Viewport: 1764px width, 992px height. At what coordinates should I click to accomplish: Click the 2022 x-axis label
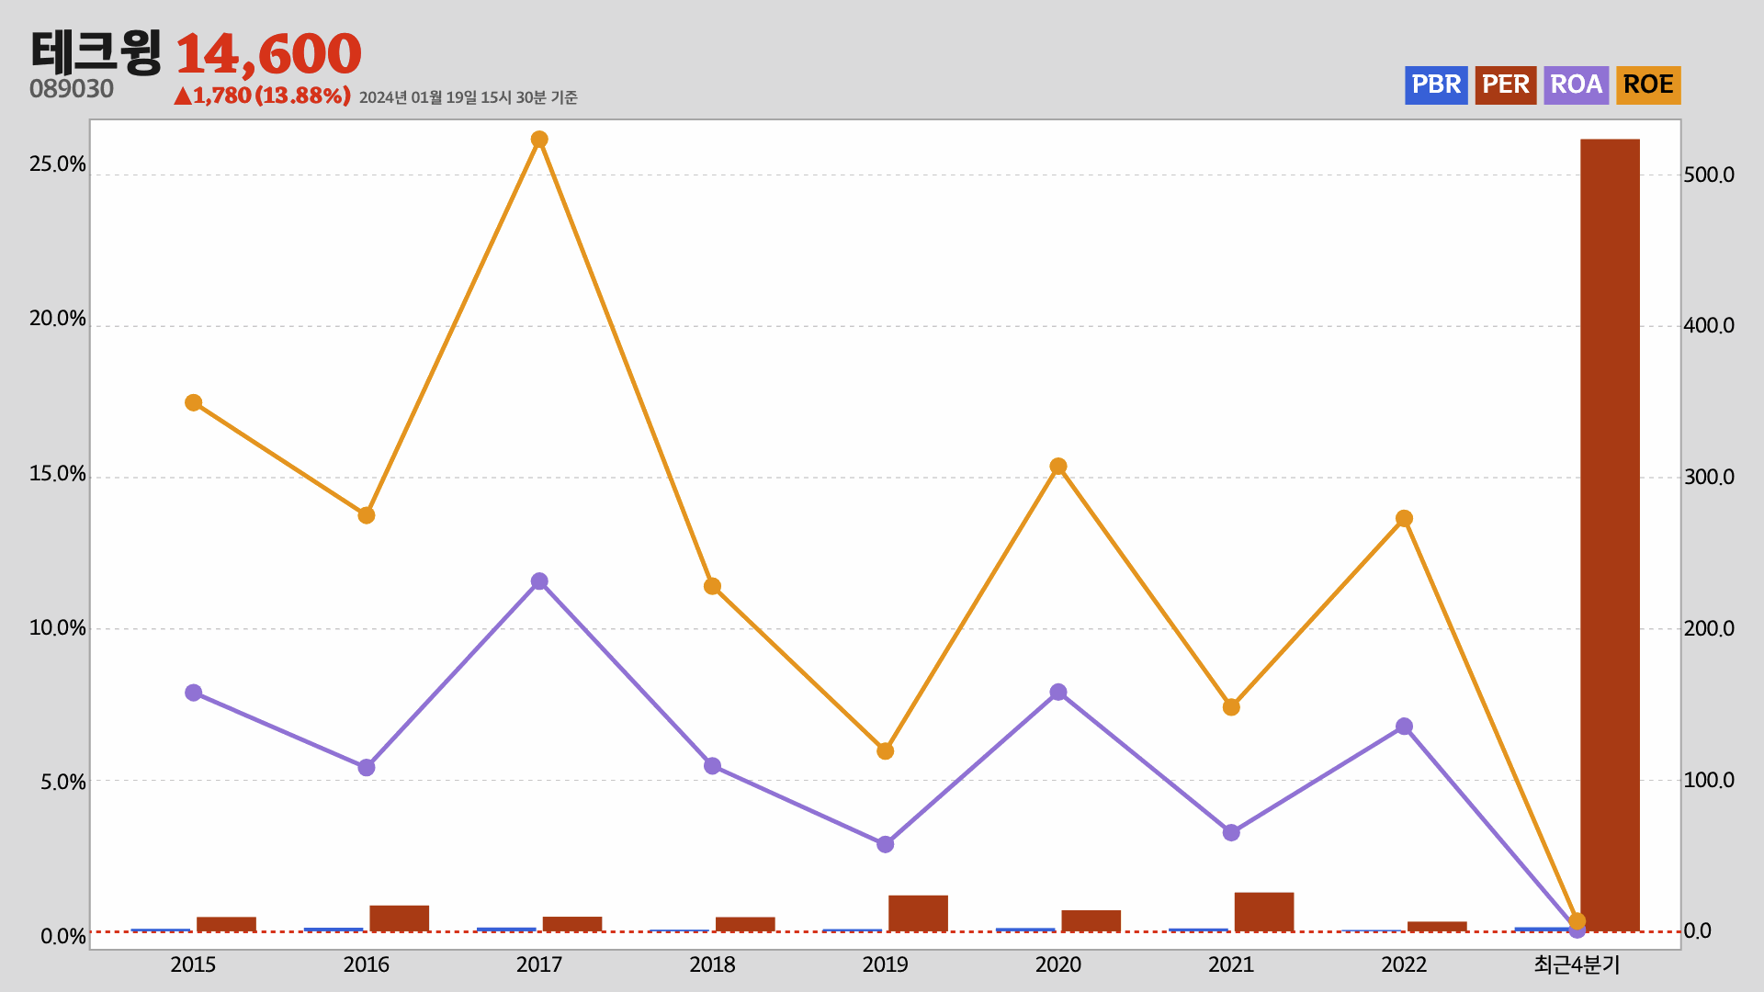pos(1404,964)
